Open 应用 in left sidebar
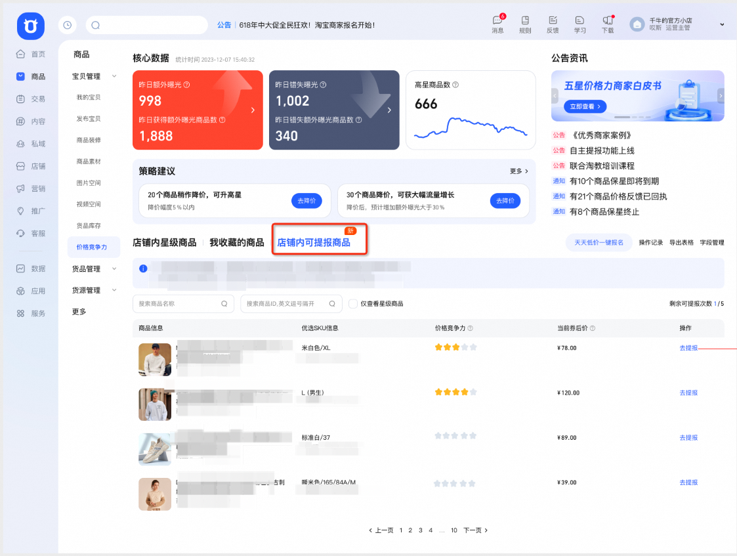 pos(31,291)
